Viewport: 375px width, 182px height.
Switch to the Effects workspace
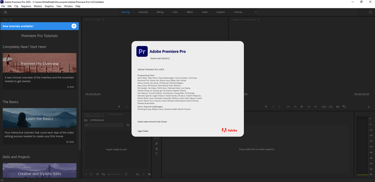pyautogui.click(x=190, y=12)
